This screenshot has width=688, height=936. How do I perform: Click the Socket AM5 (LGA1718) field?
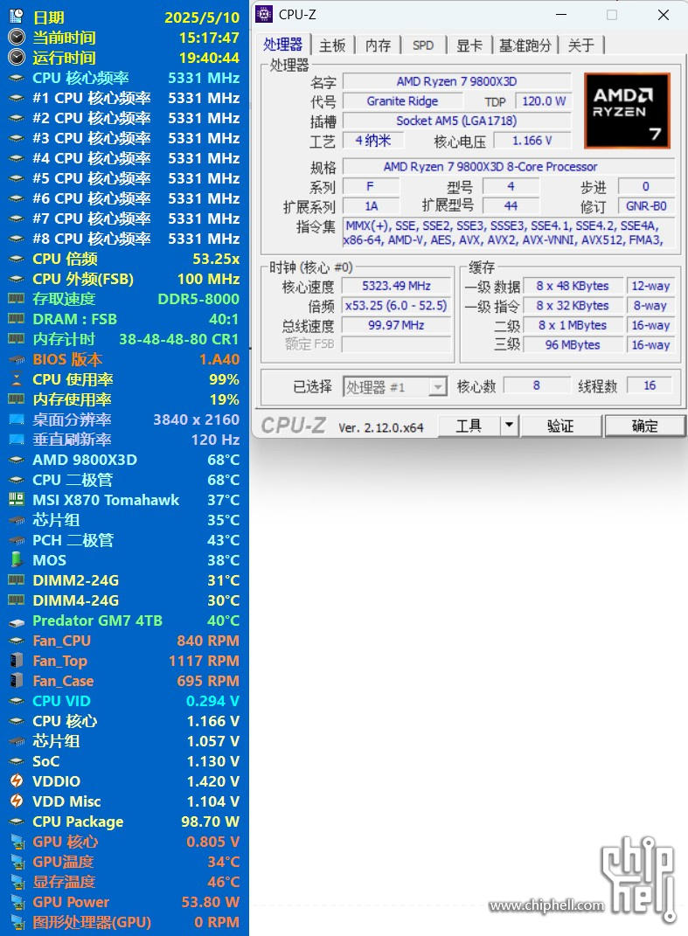457,121
